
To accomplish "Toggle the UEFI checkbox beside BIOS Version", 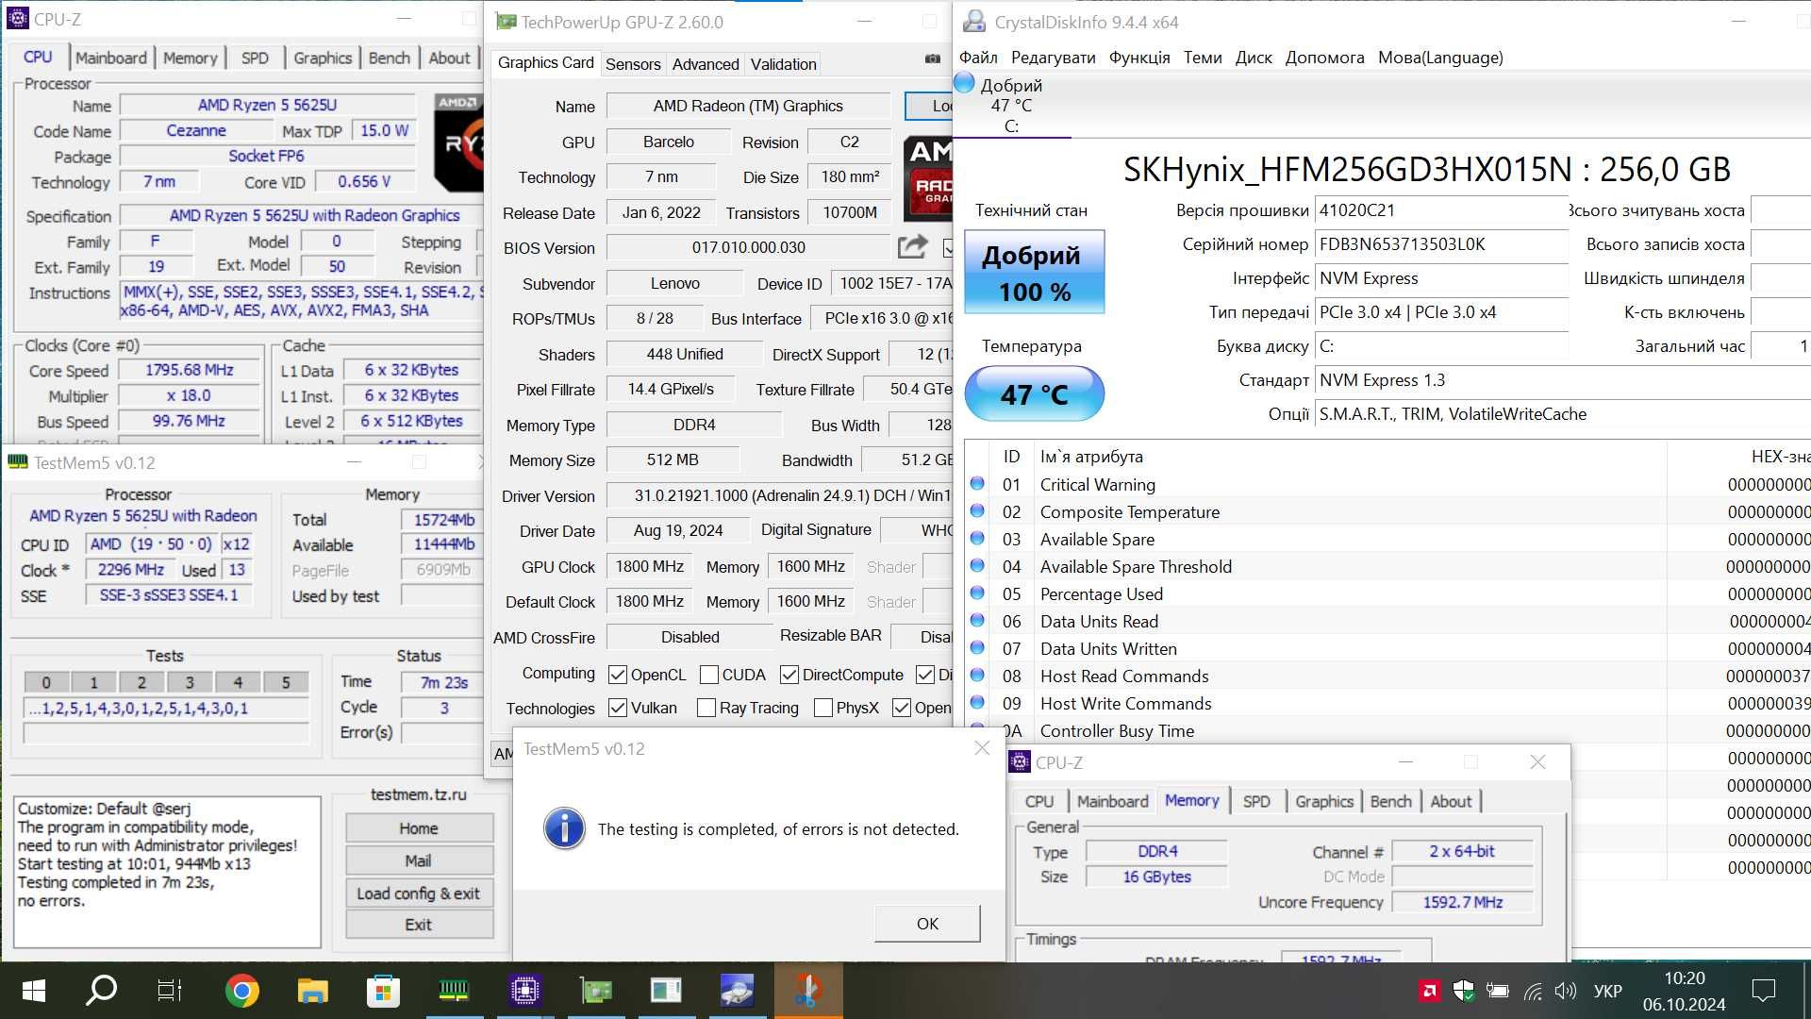I will click(949, 248).
